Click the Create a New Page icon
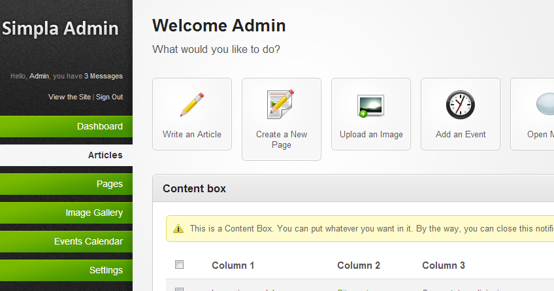Image resolution: width=554 pixels, height=291 pixels. pos(282,105)
